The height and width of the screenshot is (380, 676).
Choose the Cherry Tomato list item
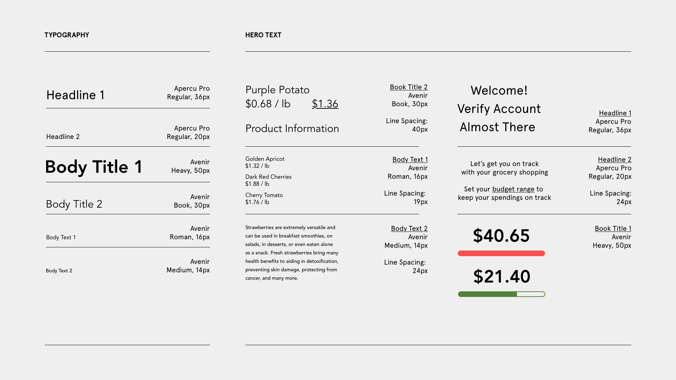click(x=264, y=195)
